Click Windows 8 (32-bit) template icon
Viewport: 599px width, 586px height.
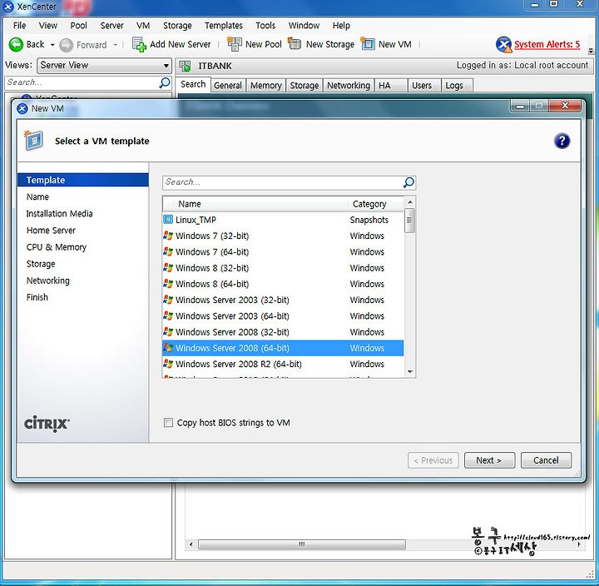pyautogui.click(x=168, y=267)
